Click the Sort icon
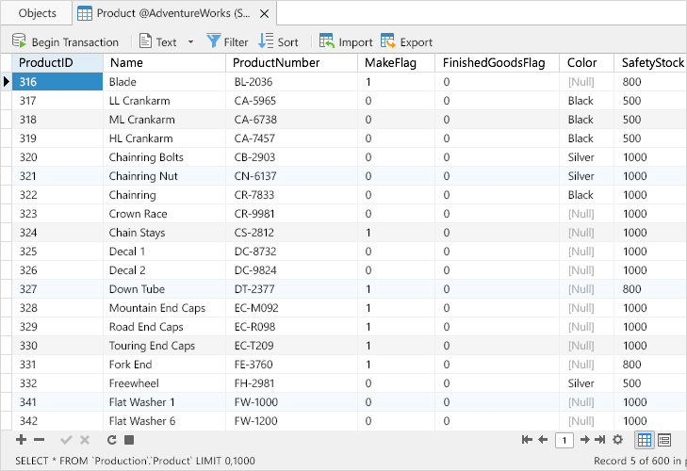The height and width of the screenshot is (471, 687). tap(266, 41)
